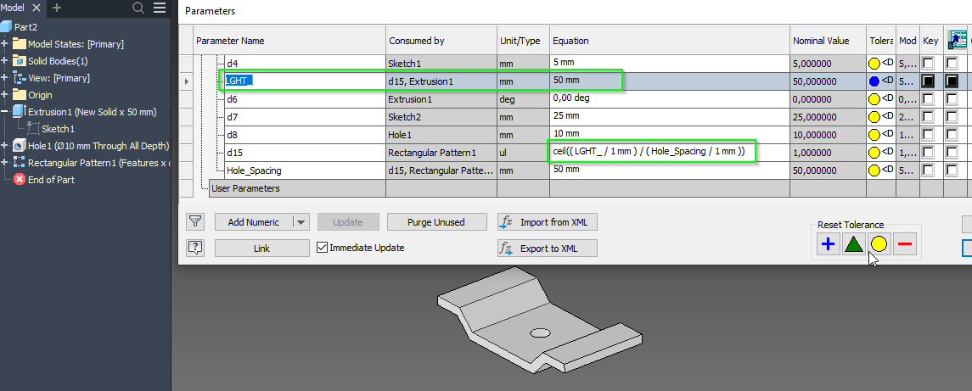
Task: Reset tolerance to lower (red minus)
Action: tap(905, 244)
